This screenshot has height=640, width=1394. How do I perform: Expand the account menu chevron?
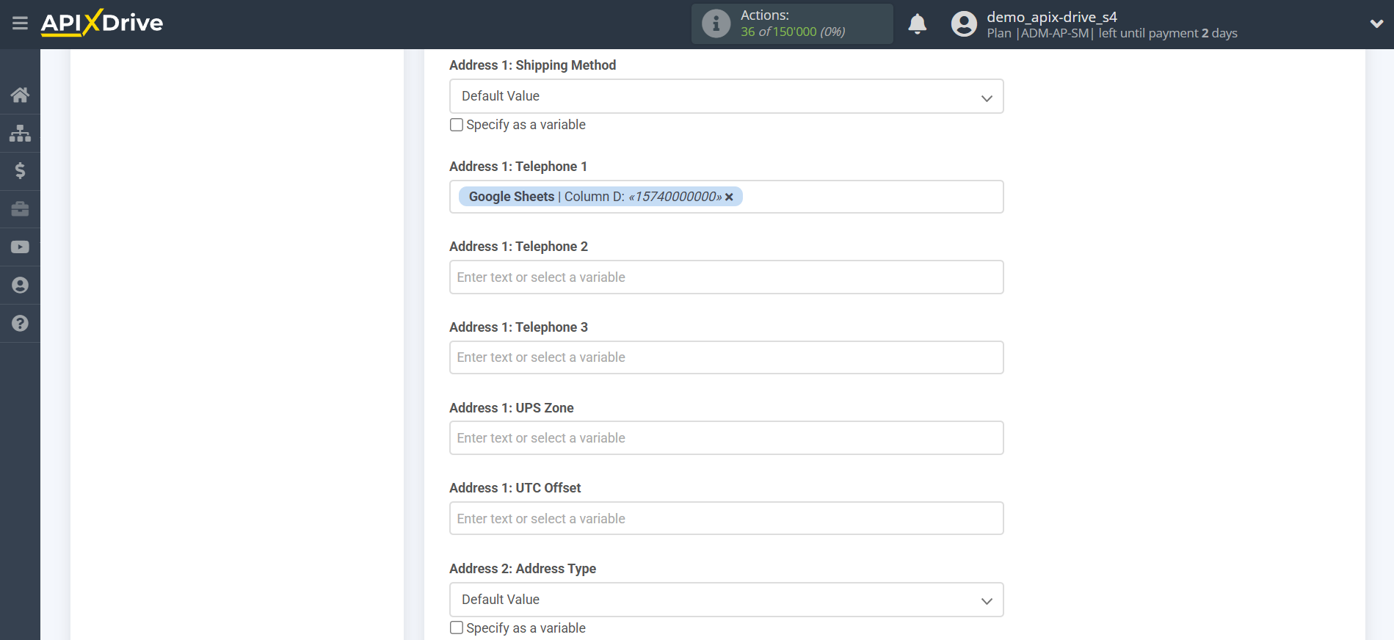(1376, 23)
